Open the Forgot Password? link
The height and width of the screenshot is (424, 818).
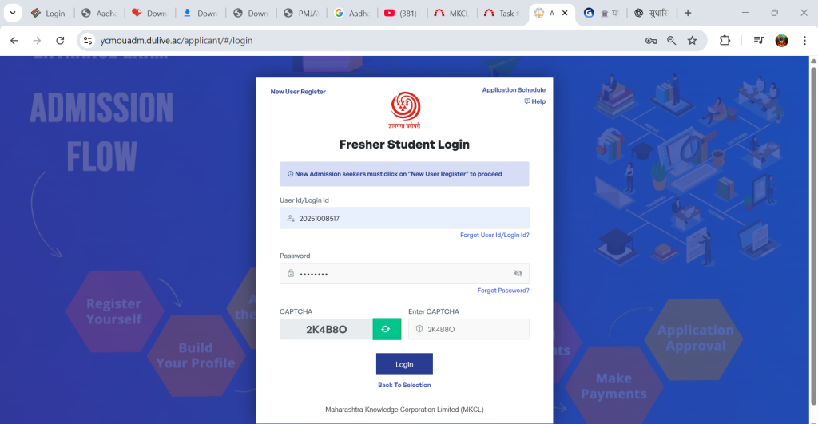[x=503, y=291]
